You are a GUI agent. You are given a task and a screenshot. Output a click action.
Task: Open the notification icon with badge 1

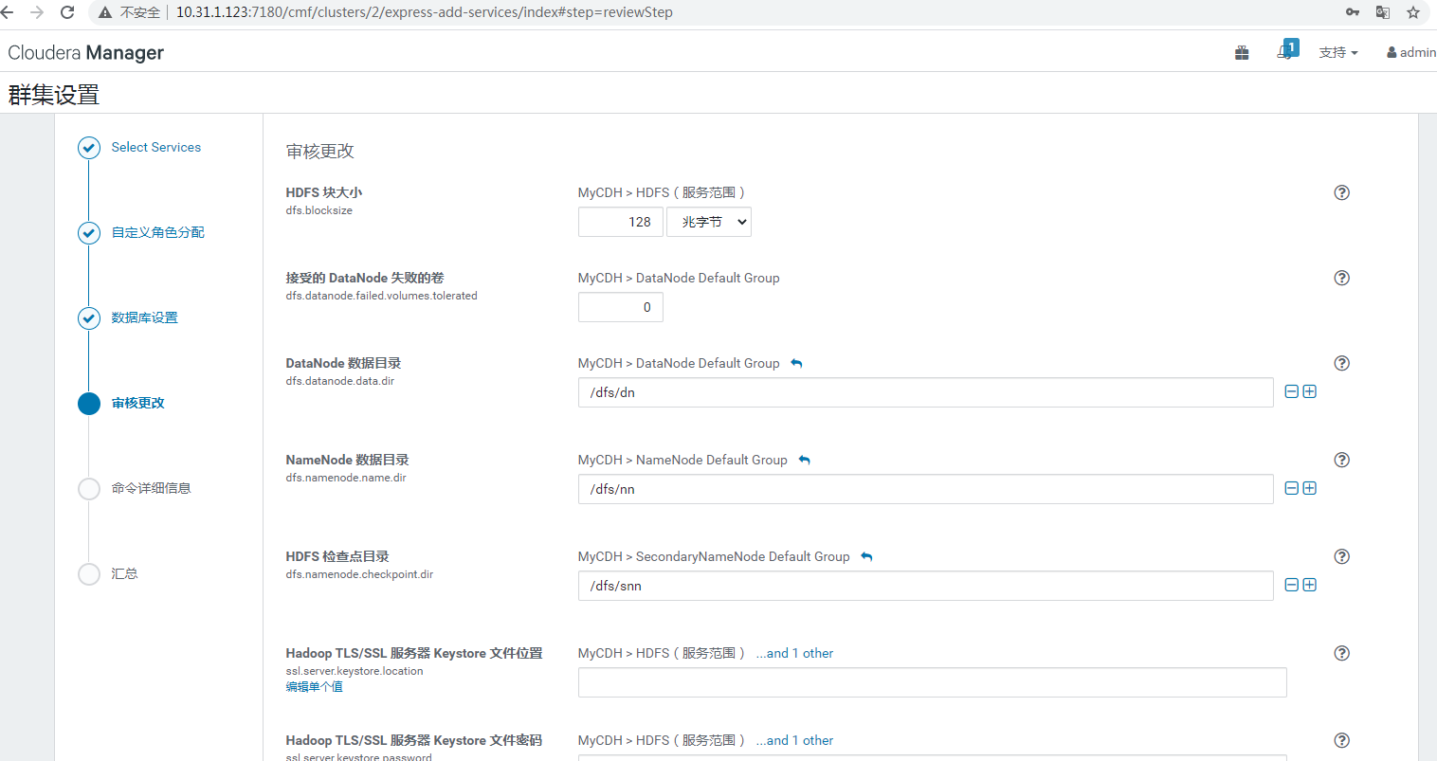(1287, 50)
